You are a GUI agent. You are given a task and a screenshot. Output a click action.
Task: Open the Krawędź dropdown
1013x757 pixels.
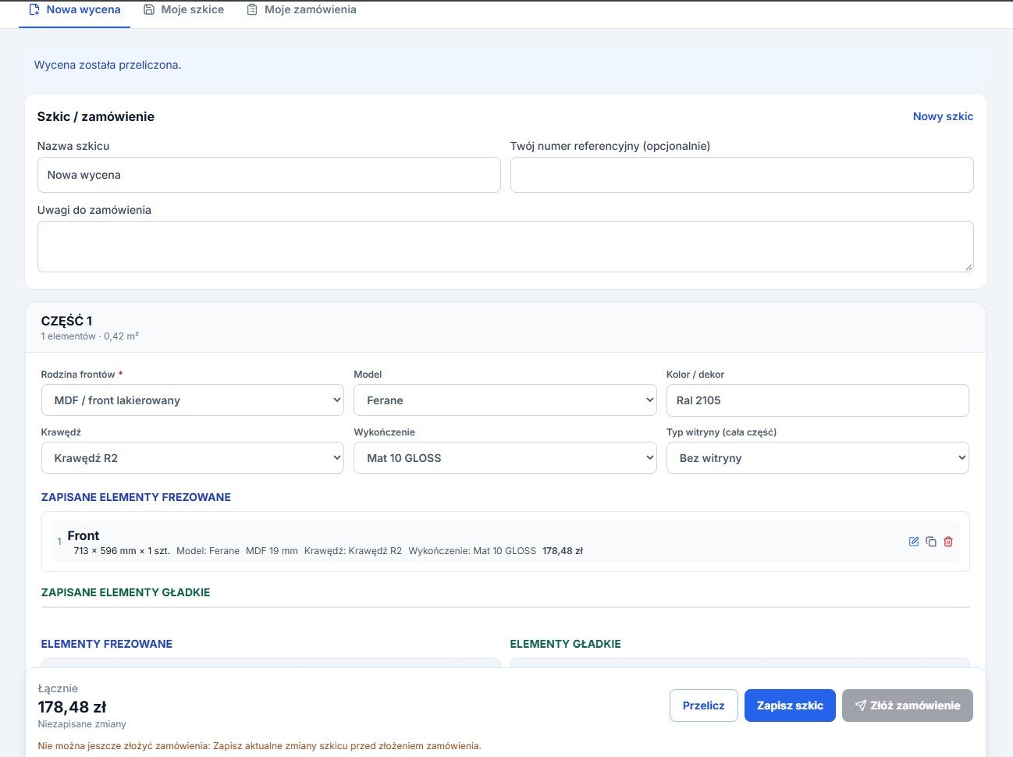coord(193,458)
